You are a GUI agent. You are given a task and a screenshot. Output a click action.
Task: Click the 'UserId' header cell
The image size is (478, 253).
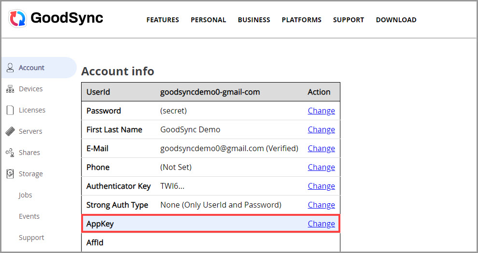click(x=98, y=92)
